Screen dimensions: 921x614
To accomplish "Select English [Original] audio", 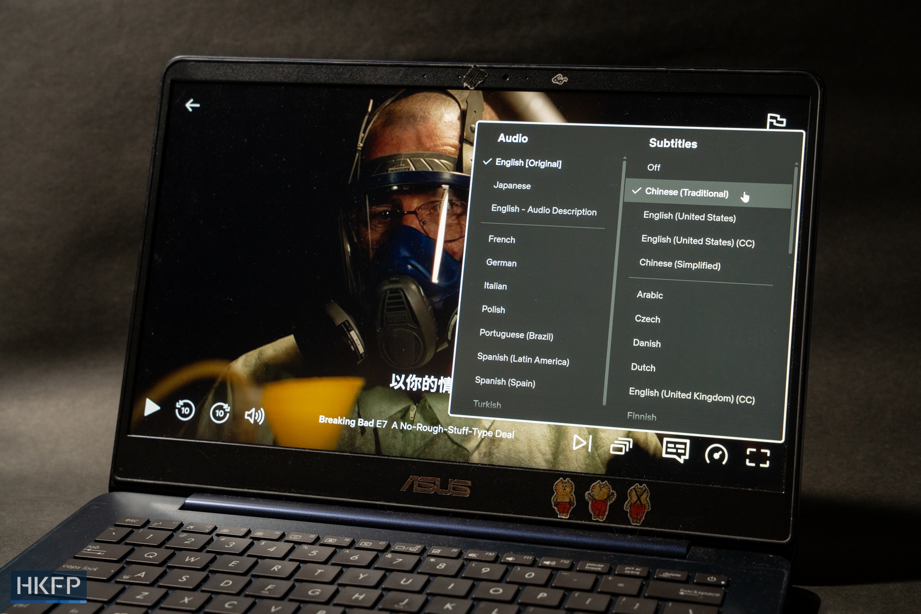I will (528, 163).
